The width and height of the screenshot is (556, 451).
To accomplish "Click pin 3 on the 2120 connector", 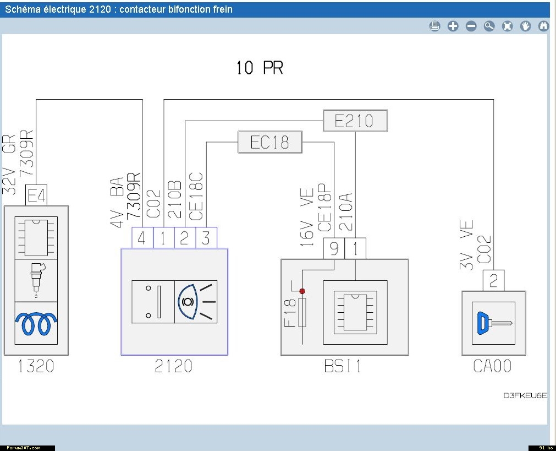I will coord(206,238).
